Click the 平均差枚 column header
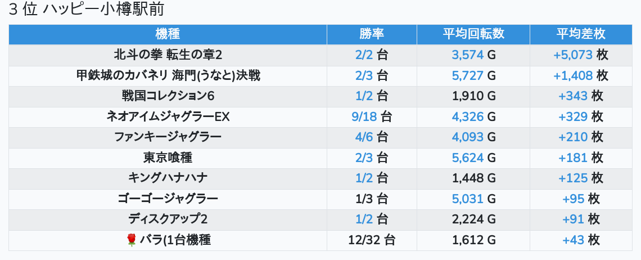641x260 pixels. [581, 34]
